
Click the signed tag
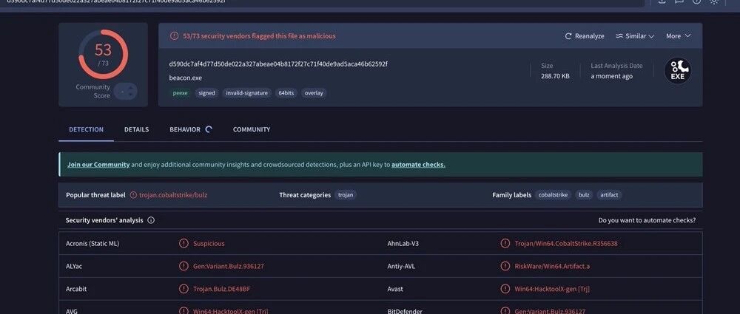click(206, 93)
